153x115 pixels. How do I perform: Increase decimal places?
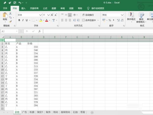click(x=118, y=20)
